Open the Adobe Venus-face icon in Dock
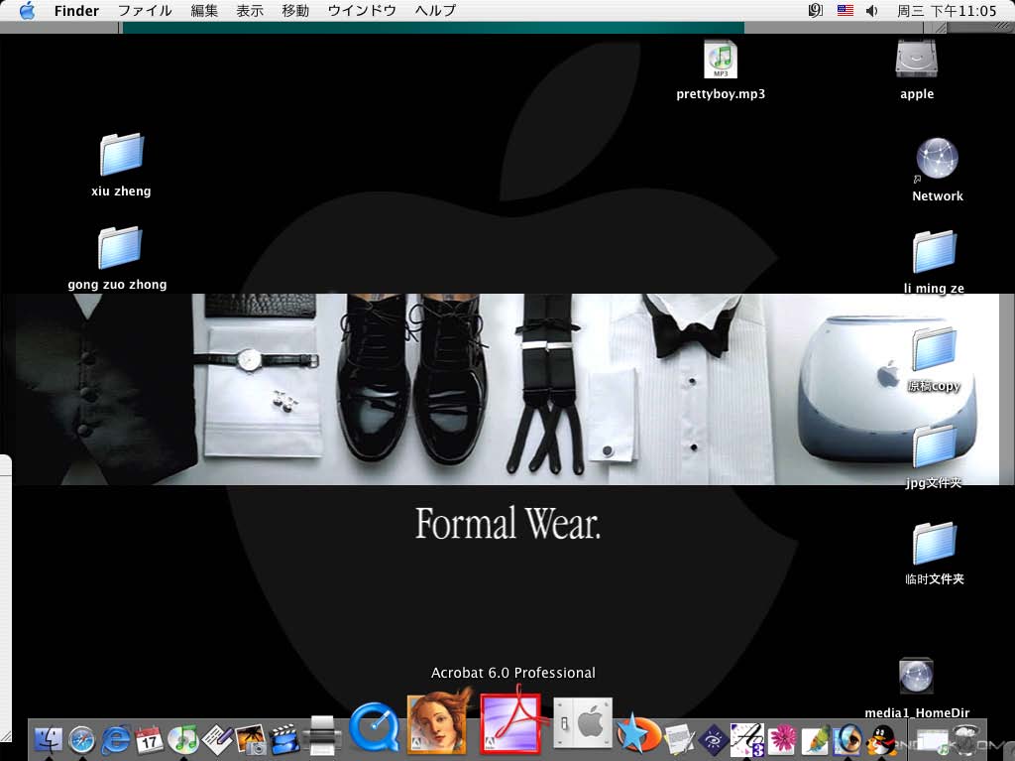1015x761 pixels. coord(438,721)
